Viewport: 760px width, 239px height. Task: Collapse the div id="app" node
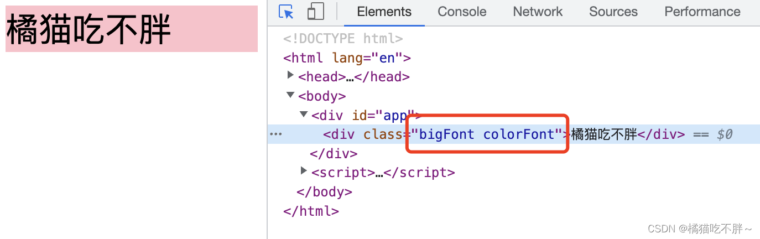tap(304, 115)
